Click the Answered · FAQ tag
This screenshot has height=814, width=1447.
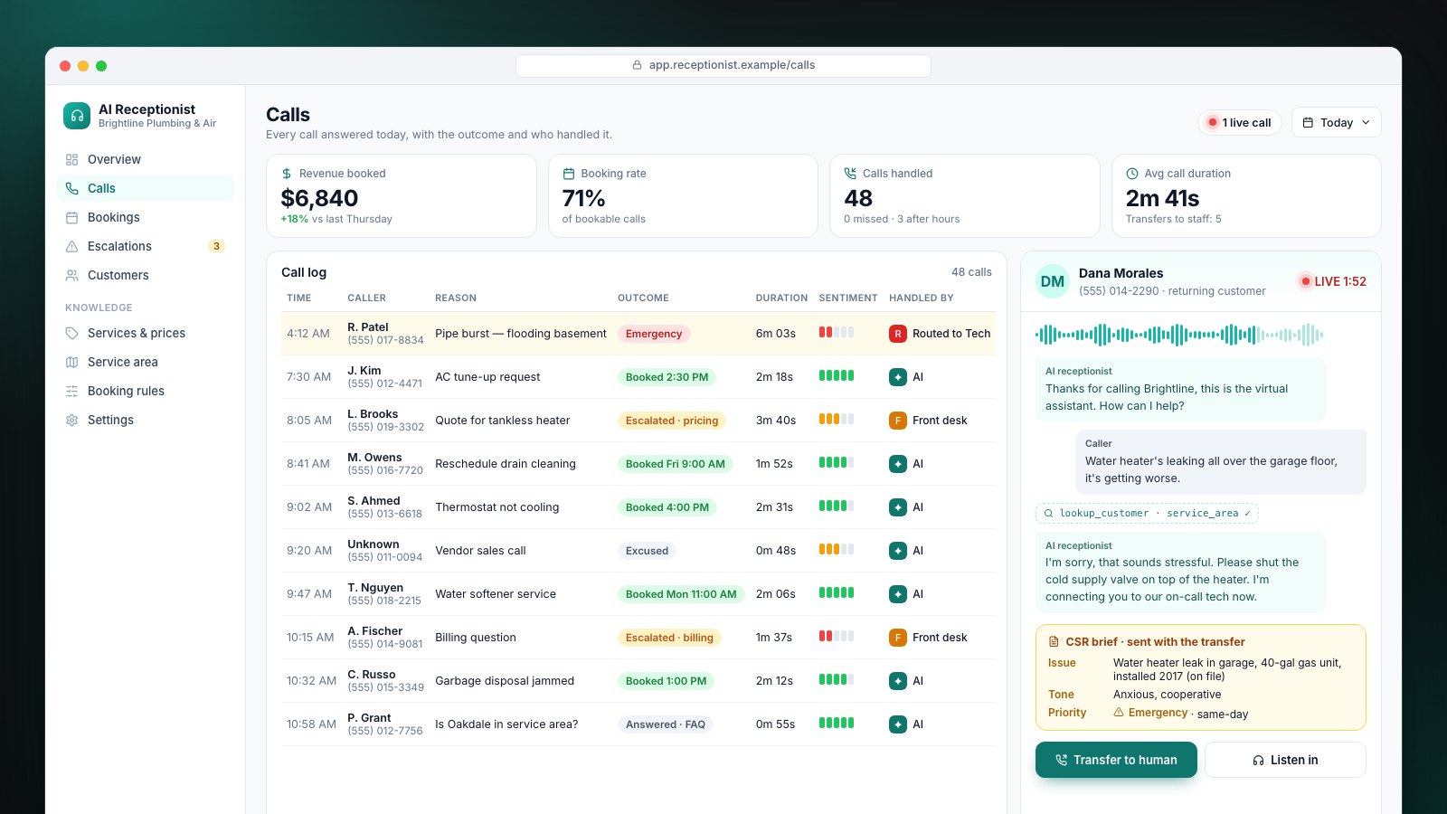(x=666, y=724)
